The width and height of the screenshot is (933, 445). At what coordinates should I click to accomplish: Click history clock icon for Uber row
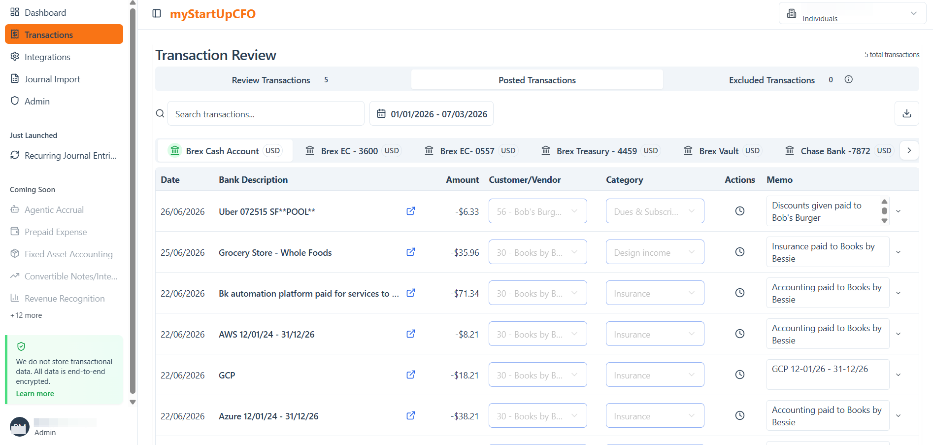[739, 211]
